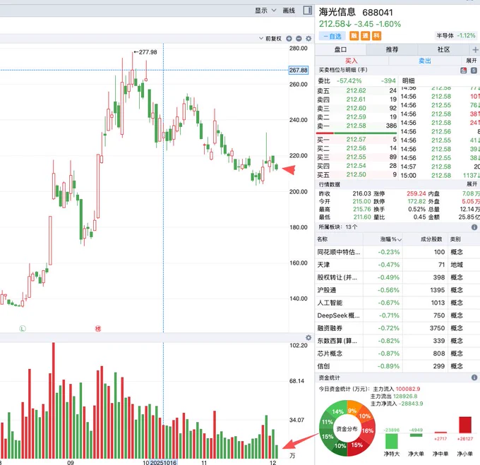Open the DeepSeek概念 sector row
The height and width of the screenshot is (465, 480).
[x=397, y=315]
